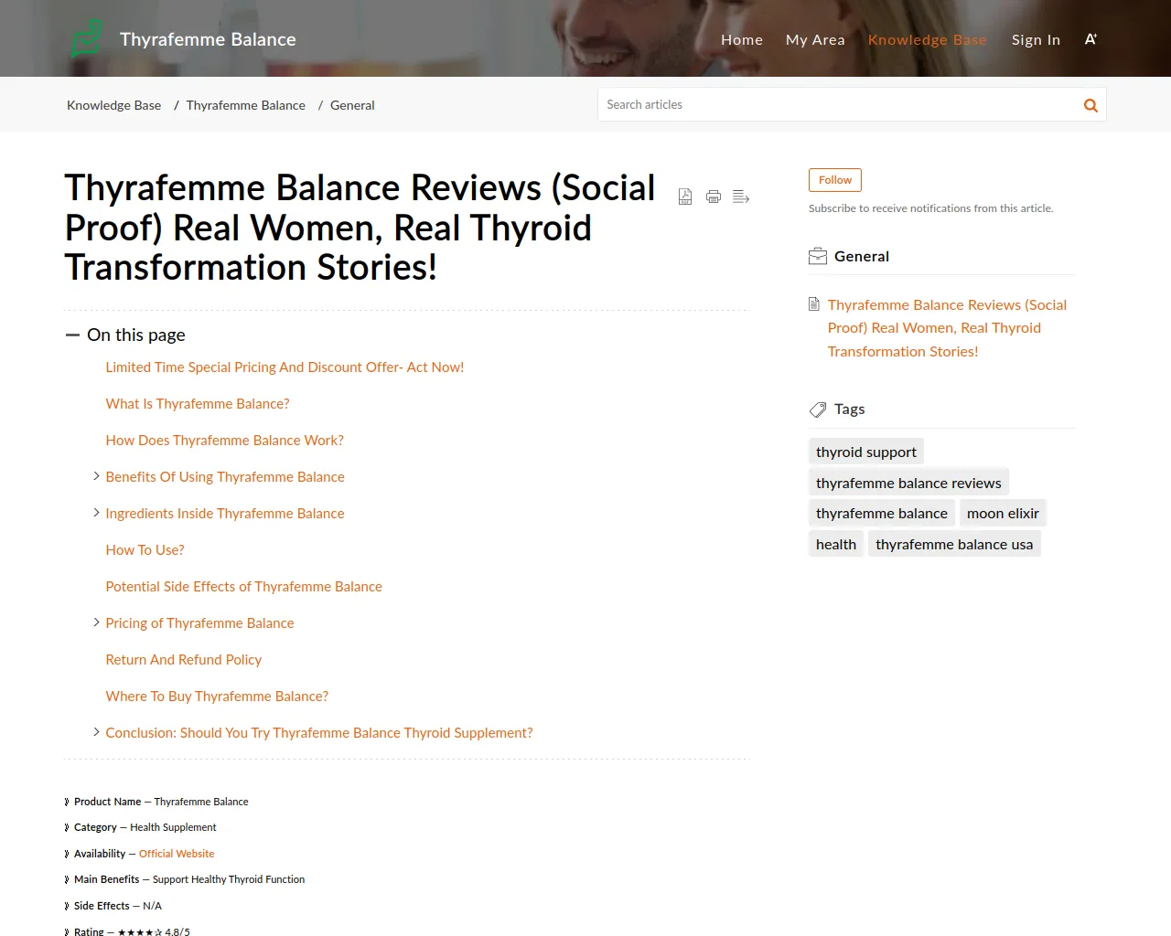
Task: Expand Benefits Of Using Thyrafemme Balance chevron
Action: coord(96,476)
